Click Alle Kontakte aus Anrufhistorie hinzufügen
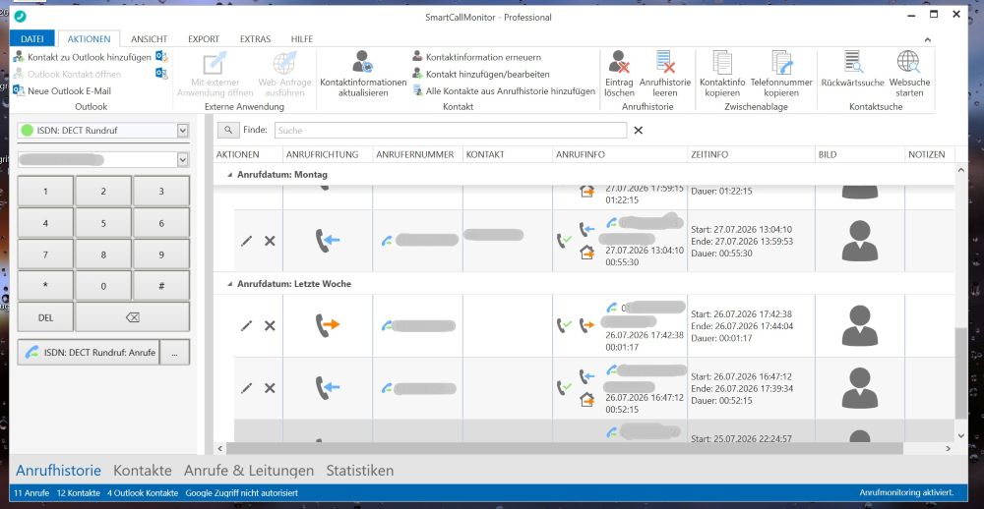The height and width of the screenshot is (509, 984). click(503, 90)
